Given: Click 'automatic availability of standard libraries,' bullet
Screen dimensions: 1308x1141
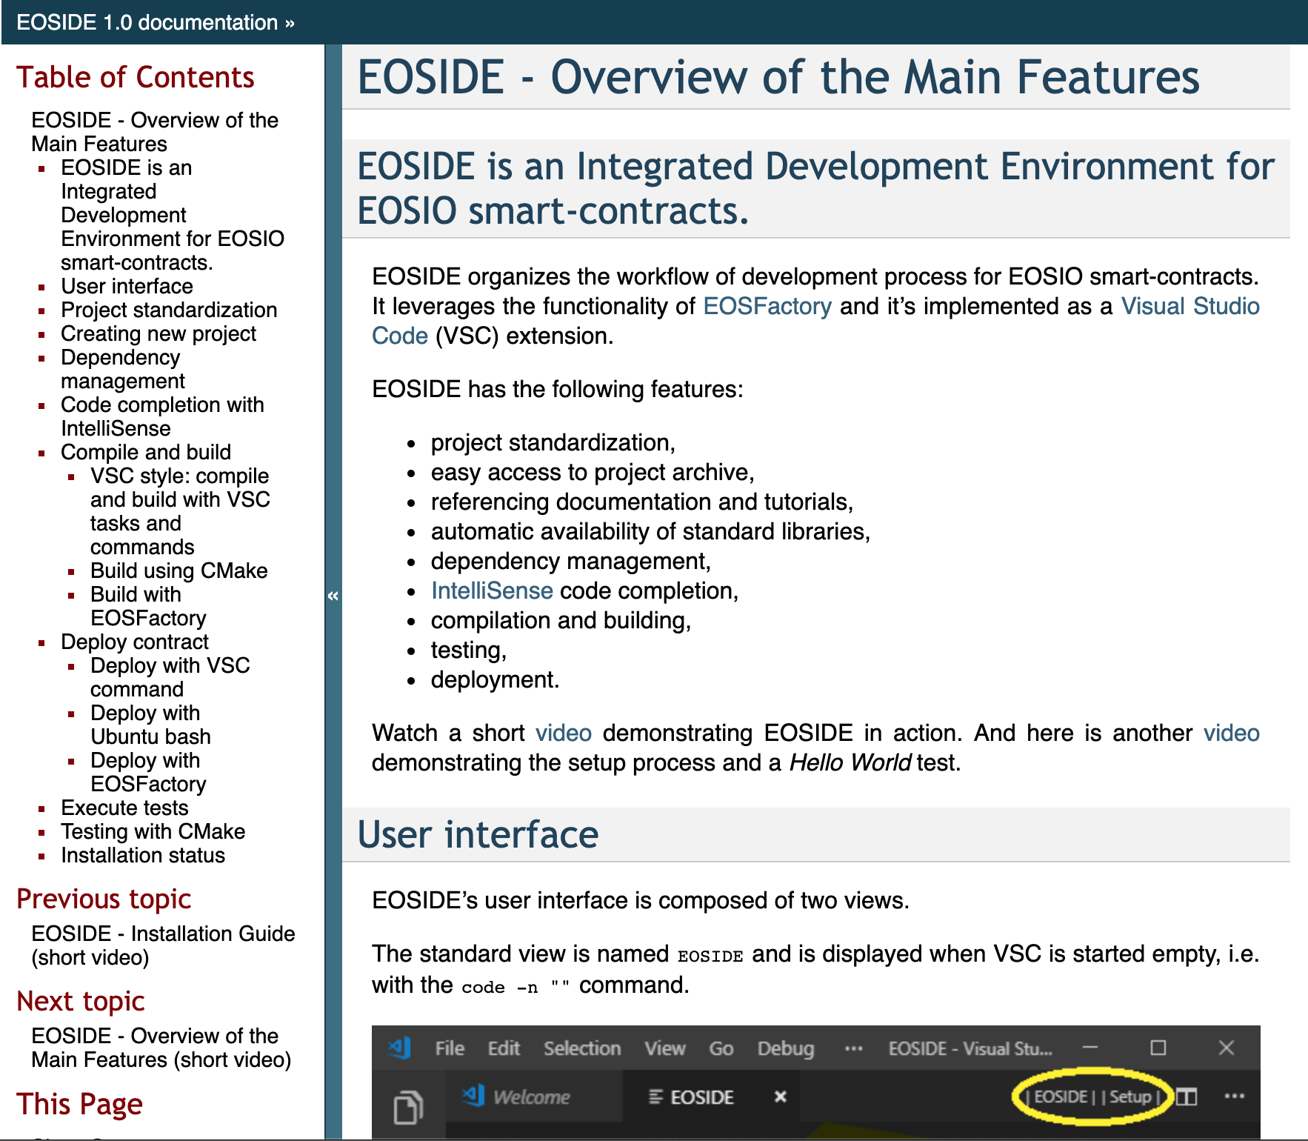Looking at the screenshot, I should click(650, 531).
